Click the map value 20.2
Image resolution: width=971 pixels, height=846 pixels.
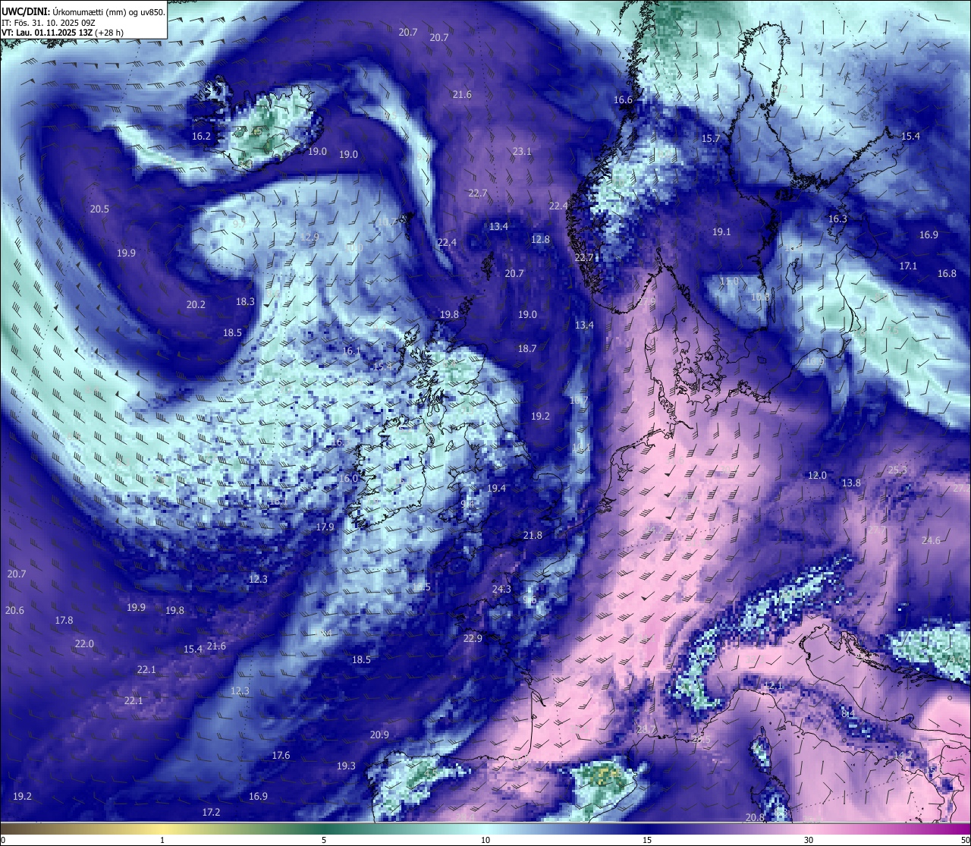click(x=196, y=305)
